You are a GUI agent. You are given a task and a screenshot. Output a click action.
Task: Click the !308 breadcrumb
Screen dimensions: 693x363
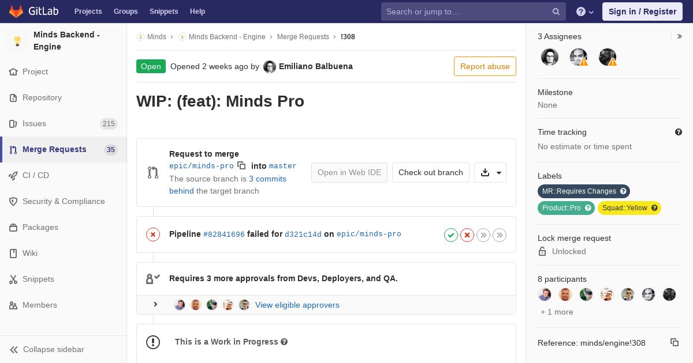click(348, 37)
